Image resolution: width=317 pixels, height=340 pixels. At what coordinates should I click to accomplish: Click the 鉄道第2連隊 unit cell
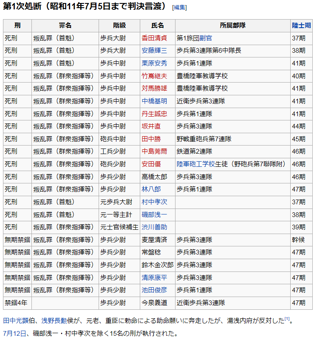233,151
